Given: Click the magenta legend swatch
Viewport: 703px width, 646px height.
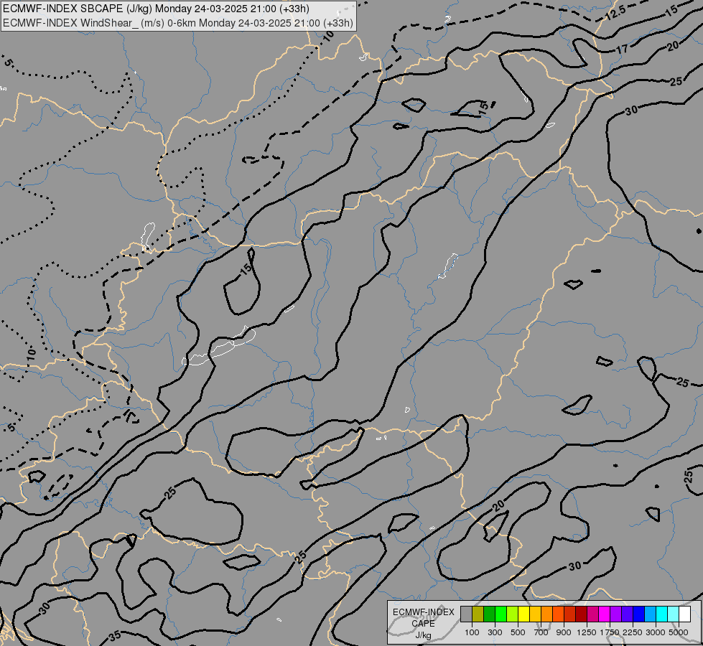Looking at the screenshot, I should pos(604,614).
